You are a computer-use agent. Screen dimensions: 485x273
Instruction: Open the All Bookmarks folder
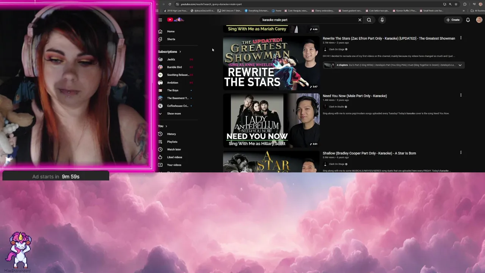[x=477, y=11]
